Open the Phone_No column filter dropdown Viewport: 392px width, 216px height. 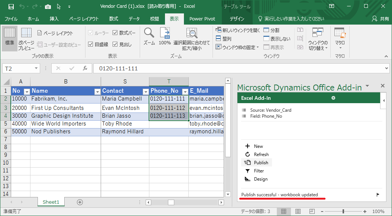coord(185,92)
